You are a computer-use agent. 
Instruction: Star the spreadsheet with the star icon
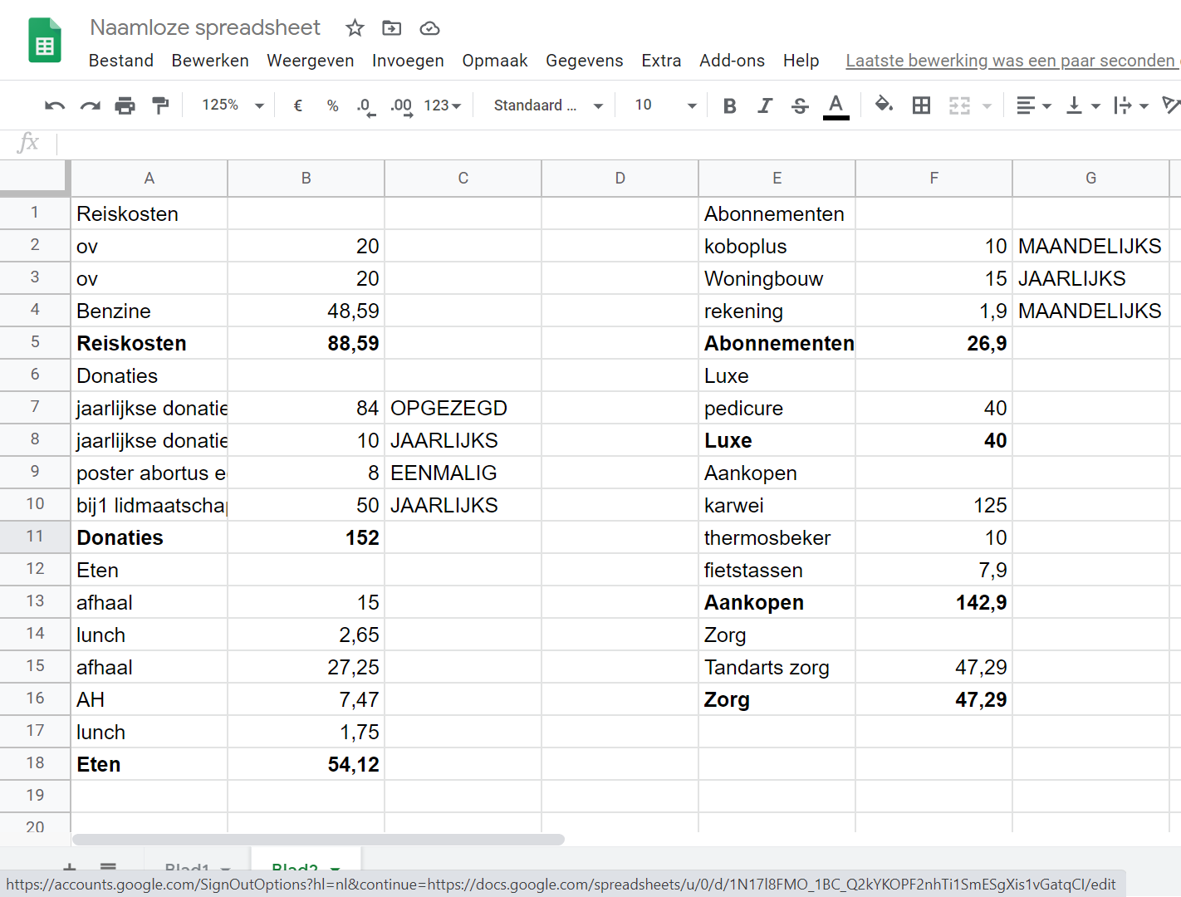tap(355, 28)
